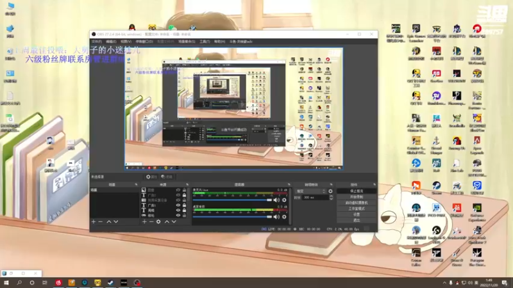Move scene up in Scenes panel
Viewport: 513px width, 288px height.
pos(109,221)
